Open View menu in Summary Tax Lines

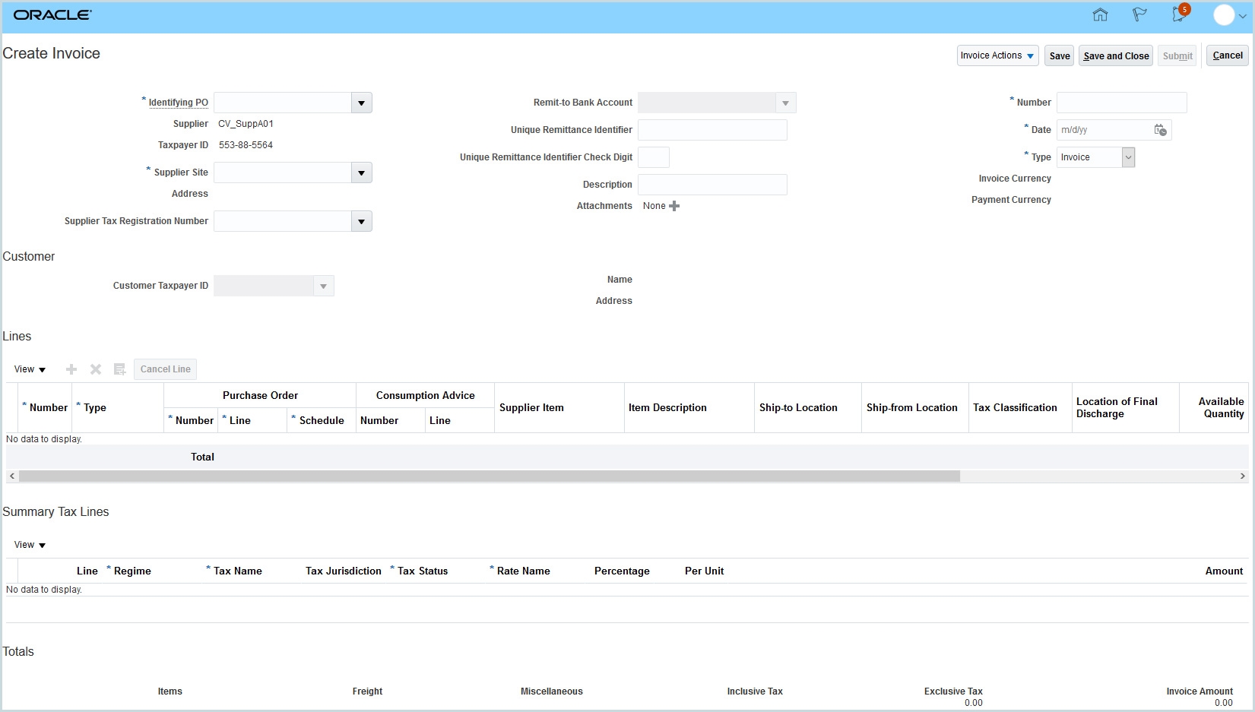click(30, 545)
